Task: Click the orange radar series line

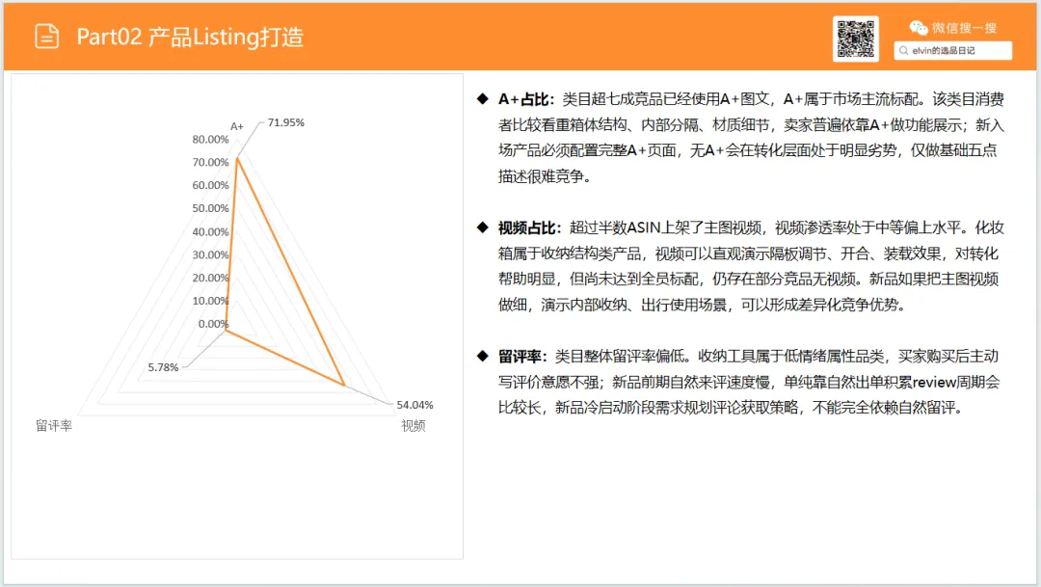Action: coord(290,272)
